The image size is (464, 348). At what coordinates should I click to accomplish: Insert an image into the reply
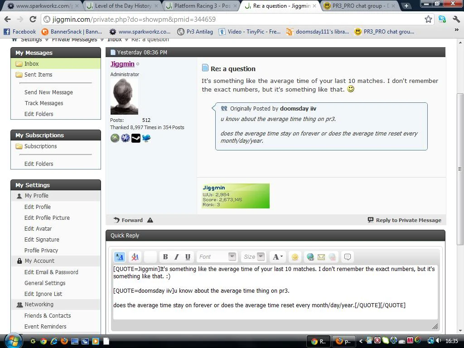332,257
